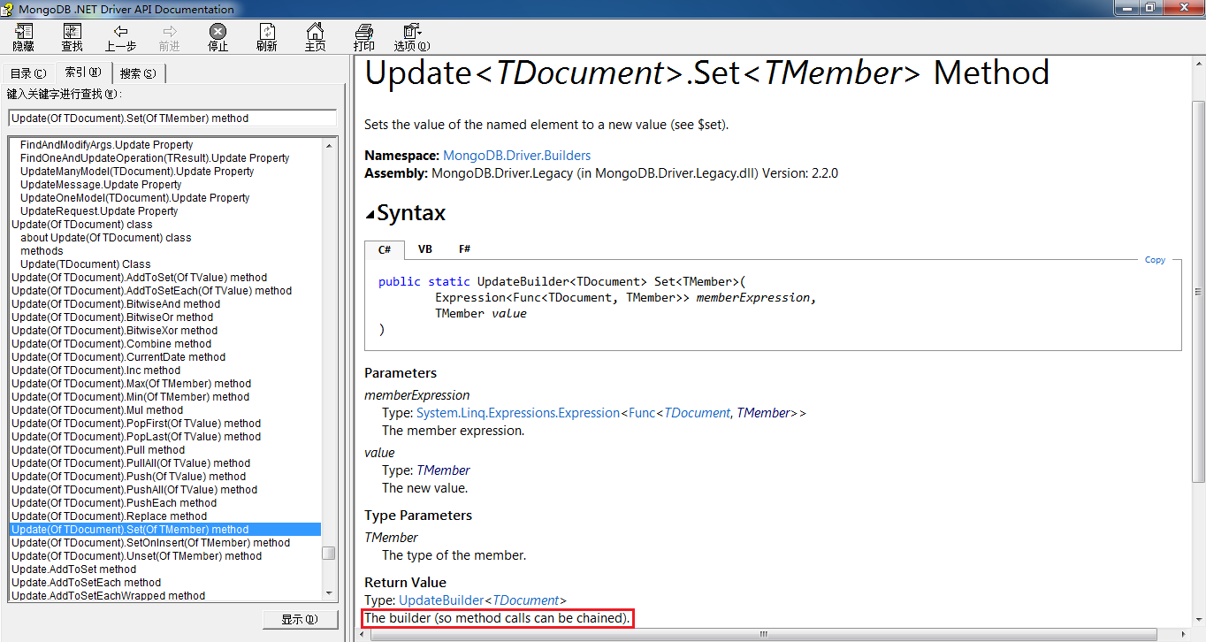Click the 刷新 (Refresh) toolbar icon
1206x642 pixels.
click(x=267, y=38)
